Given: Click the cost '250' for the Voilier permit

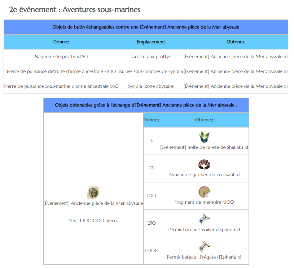Looking at the screenshot, I should [x=152, y=223].
